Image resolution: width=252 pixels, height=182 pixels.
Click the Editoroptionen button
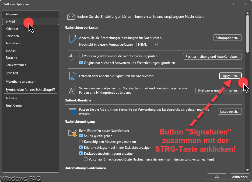tap(227, 38)
